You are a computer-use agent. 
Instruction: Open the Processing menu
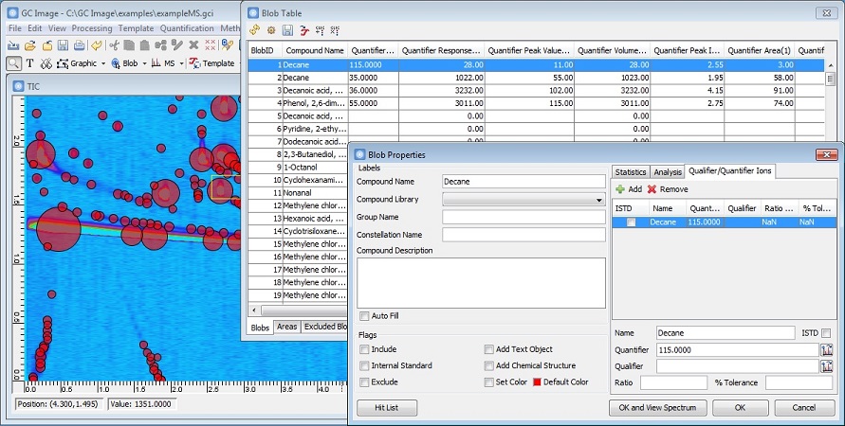point(92,28)
